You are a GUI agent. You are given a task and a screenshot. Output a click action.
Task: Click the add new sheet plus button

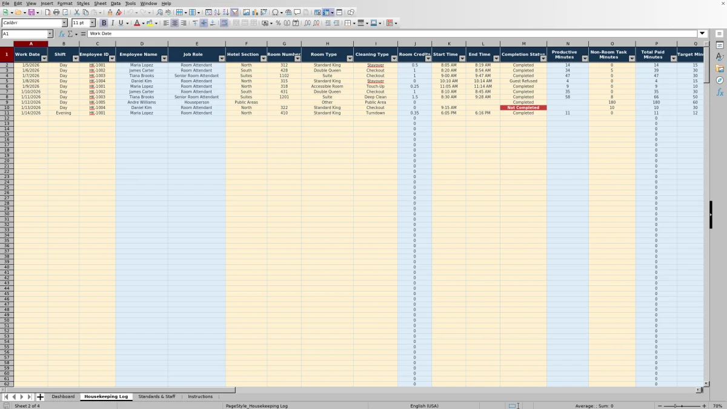click(41, 397)
